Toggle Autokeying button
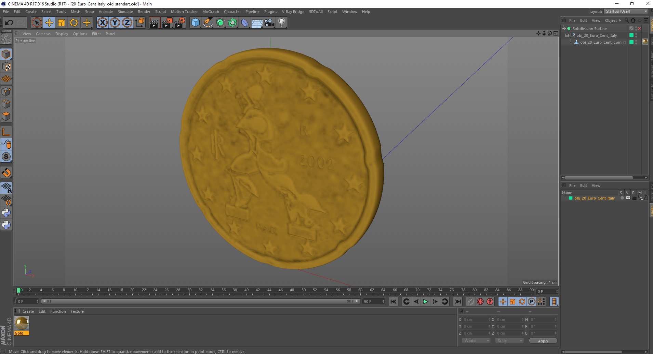 480,301
